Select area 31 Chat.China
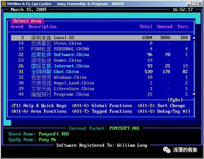This screenshot has width=204, height=159. coord(101,72)
